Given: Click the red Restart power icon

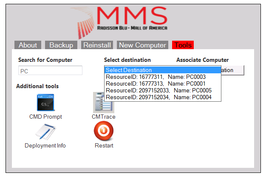Looking at the screenshot, I should [x=104, y=131].
